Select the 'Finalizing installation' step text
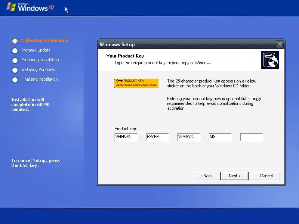This screenshot has height=224, width=299. coord(40,79)
